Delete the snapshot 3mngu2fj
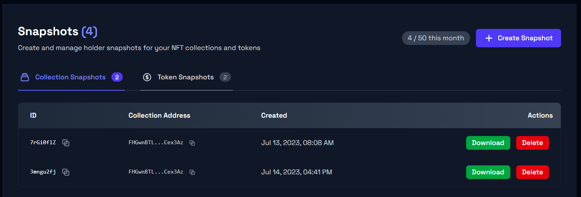The width and height of the screenshot is (581, 197). pyautogui.click(x=532, y=172)
